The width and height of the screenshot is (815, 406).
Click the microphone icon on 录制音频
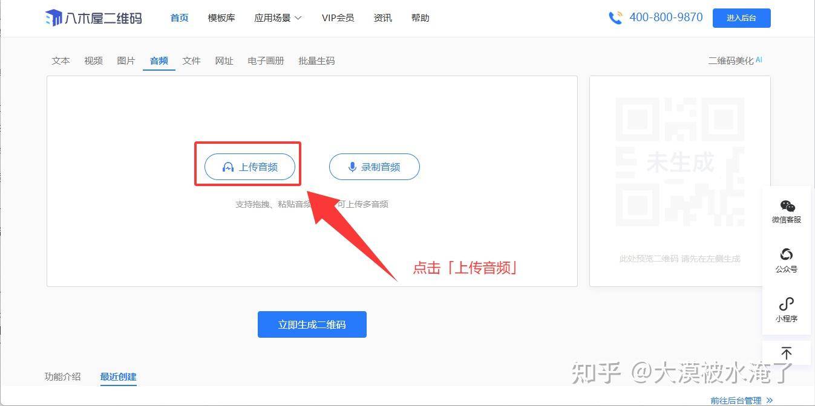[352, 167]
